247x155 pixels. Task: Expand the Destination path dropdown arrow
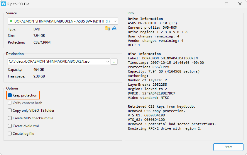[x=107, y=61]
